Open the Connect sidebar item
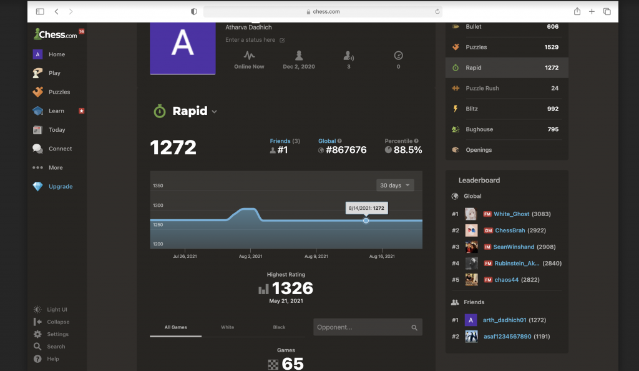This screenshot has height=371, width=639. pos(60,149)
